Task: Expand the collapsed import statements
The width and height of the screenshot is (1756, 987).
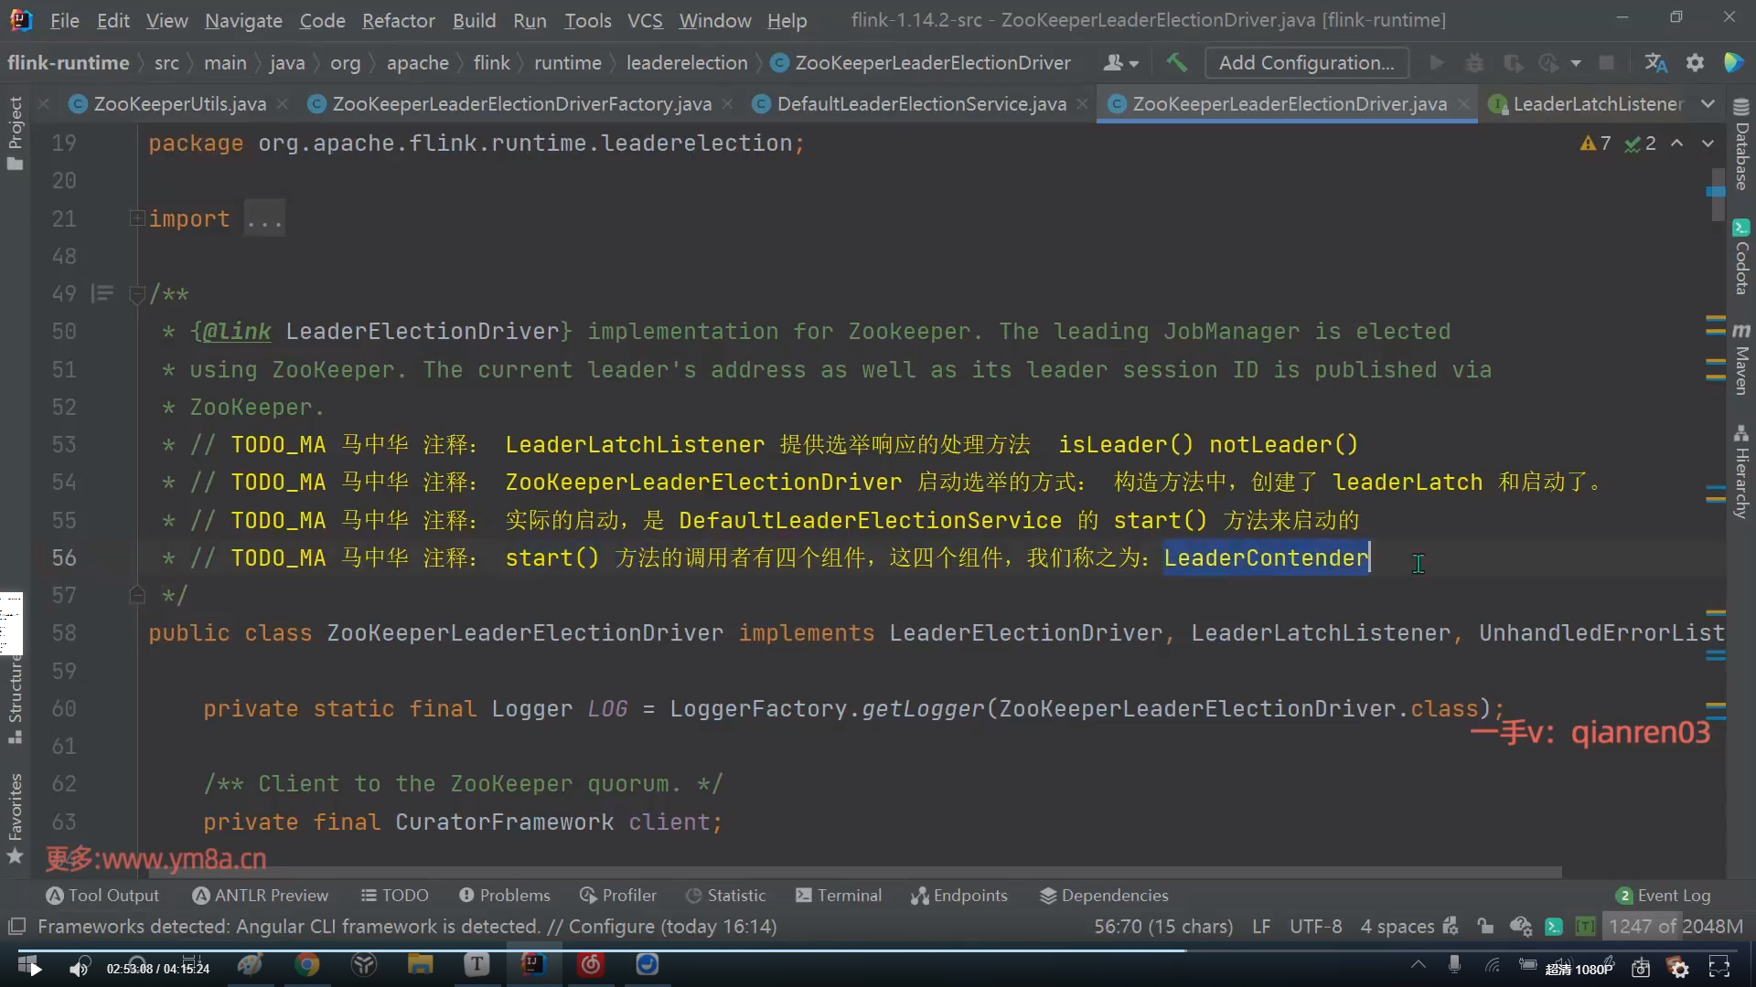Action: 137,218
